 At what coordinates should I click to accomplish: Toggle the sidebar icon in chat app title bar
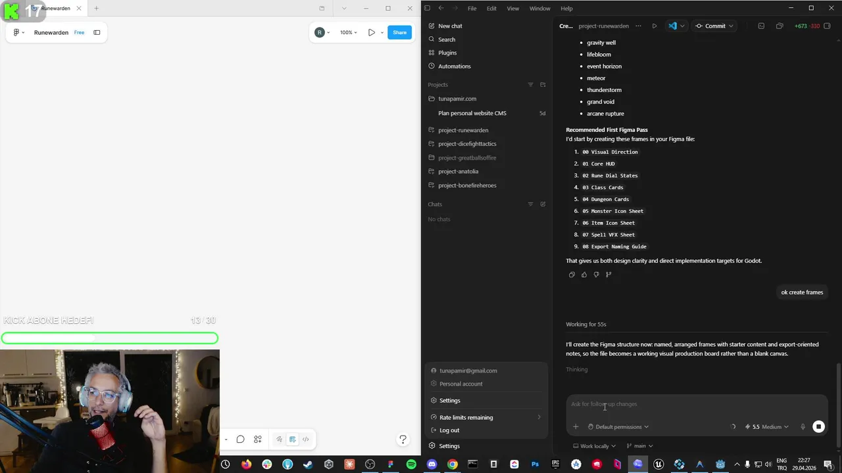pos(427,8)
